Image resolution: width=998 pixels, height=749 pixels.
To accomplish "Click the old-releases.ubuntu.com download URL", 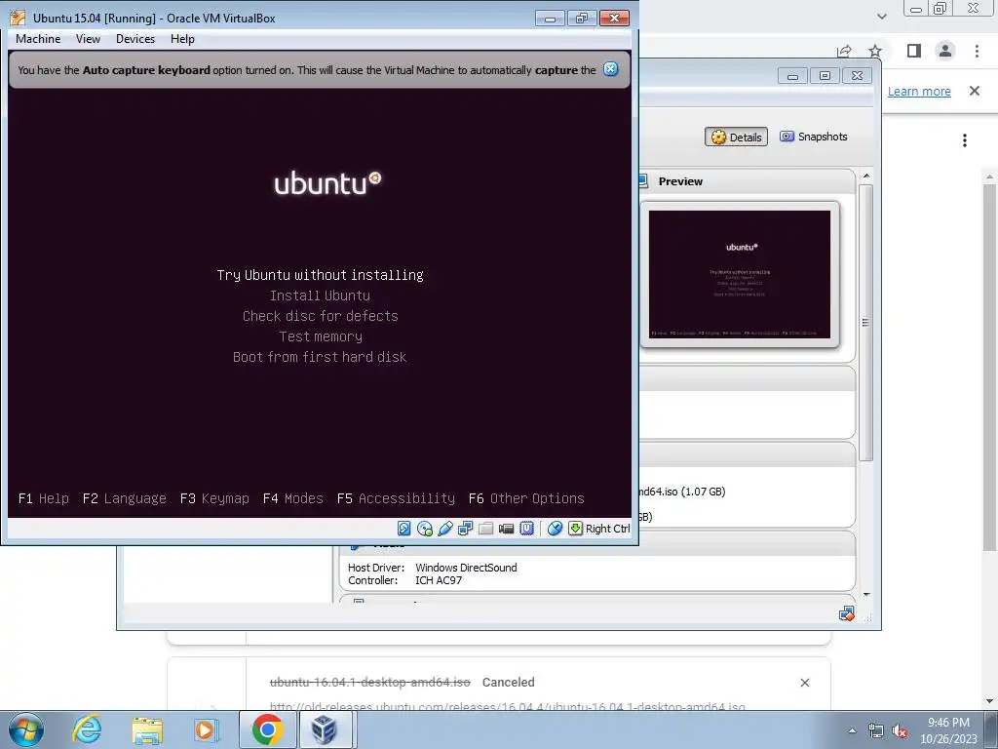I will pyautogui.click(x=507, y=706).
